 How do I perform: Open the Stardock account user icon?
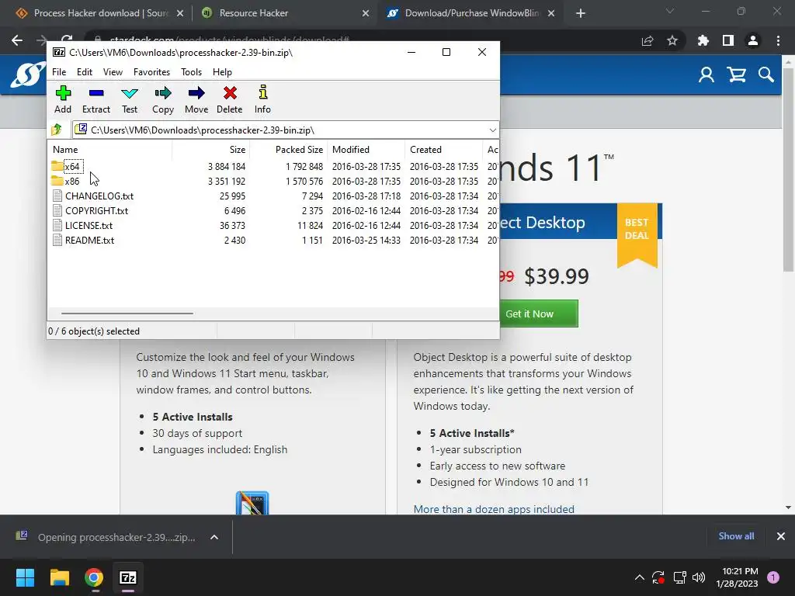[706, 75]
